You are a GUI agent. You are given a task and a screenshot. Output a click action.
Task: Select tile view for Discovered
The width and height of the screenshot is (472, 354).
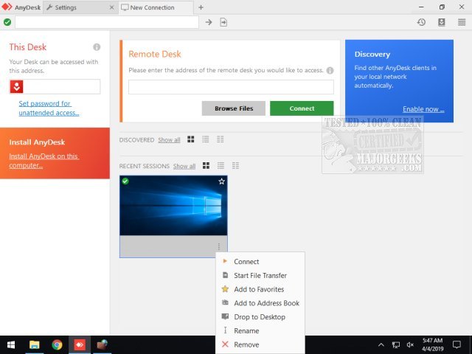191,139
